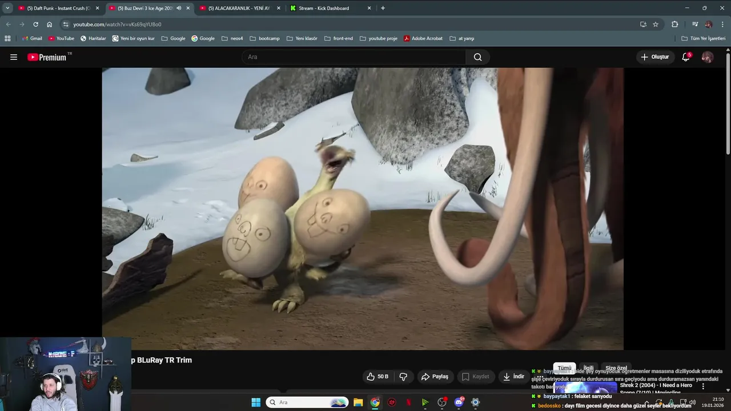Close the Daft Punk tab

click(x=97, y=8)
